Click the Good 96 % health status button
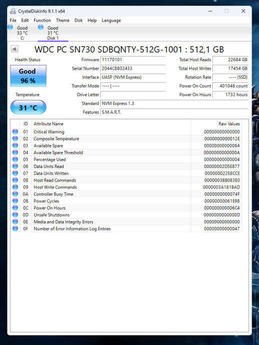This screenshot has height=345, width=259. (28, 76)
